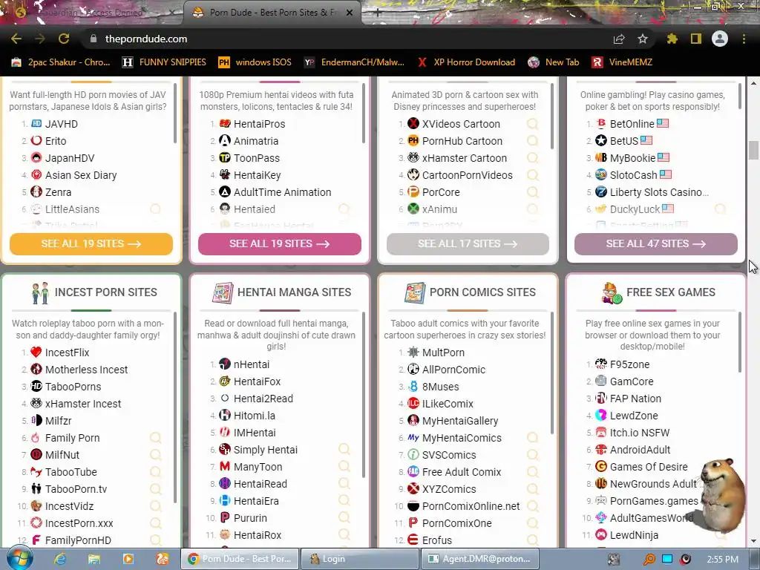Bookmark this page with the star icon
Viewport: 760px width, 570px height.
pyautogui.click(x=643, y=39)
